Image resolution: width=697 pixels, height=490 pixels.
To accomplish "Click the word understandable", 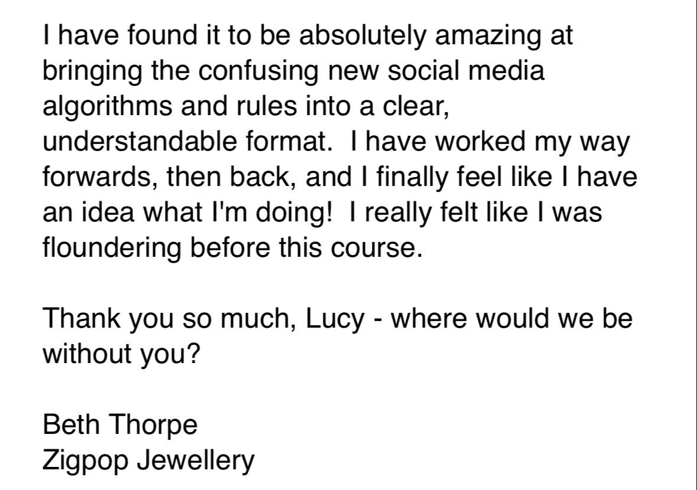I will (x=140, y=142).
